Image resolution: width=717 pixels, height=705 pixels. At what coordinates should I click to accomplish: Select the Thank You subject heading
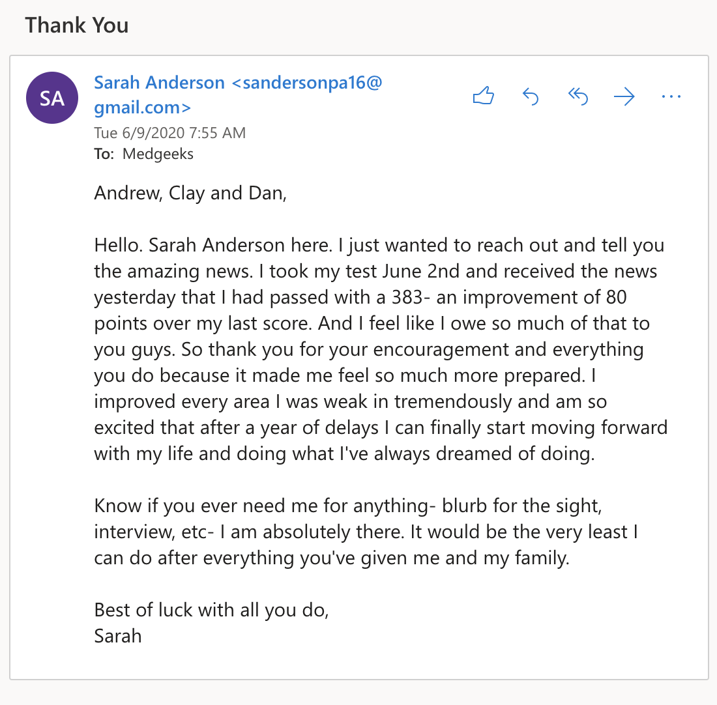(x=77, y=25)
